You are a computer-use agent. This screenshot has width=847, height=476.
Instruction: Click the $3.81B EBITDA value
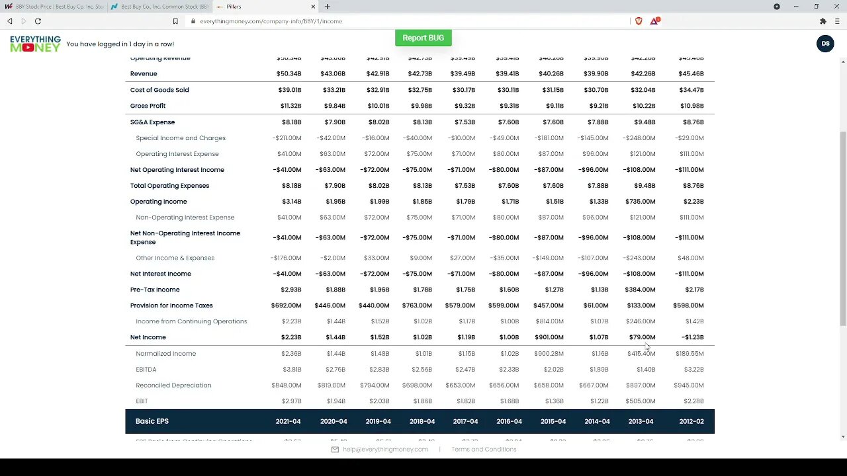[292, 370]
